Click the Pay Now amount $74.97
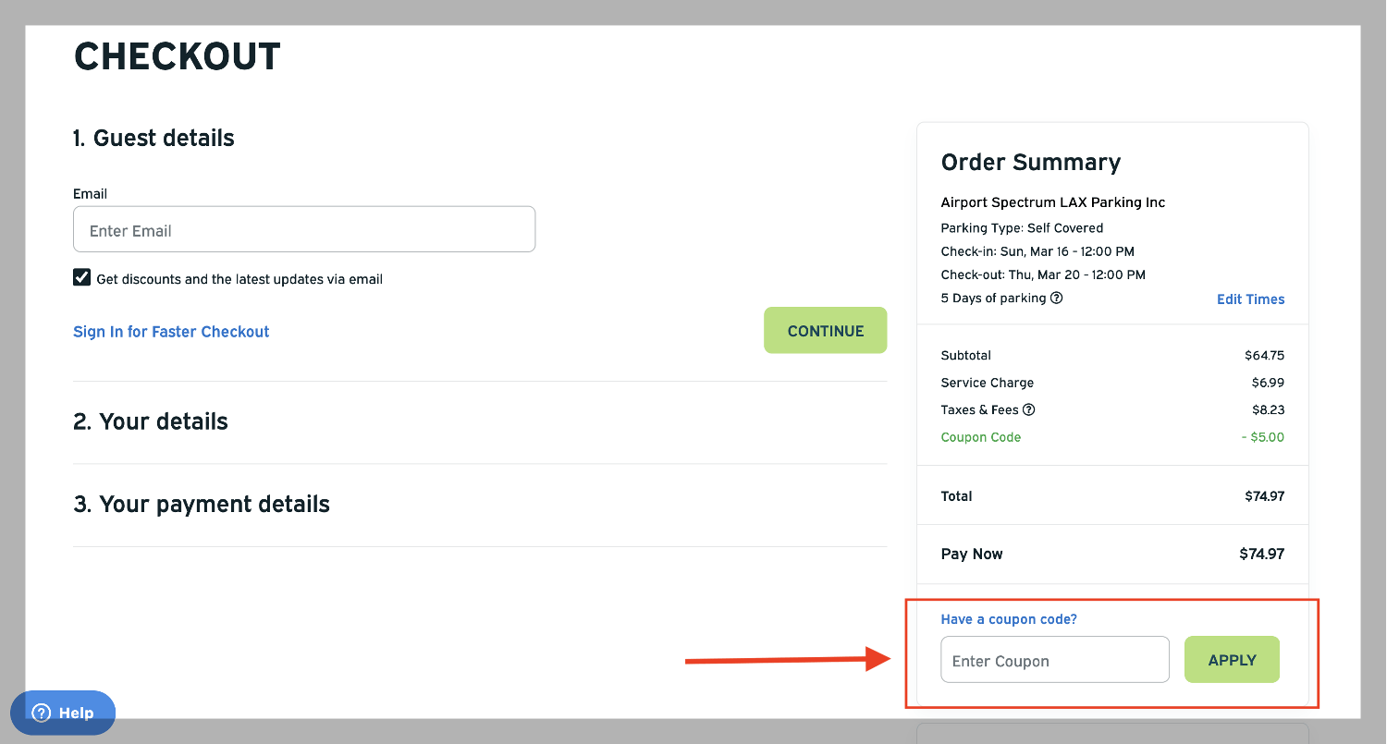This screenshot has width=1387, height=744. point(1261,555)
